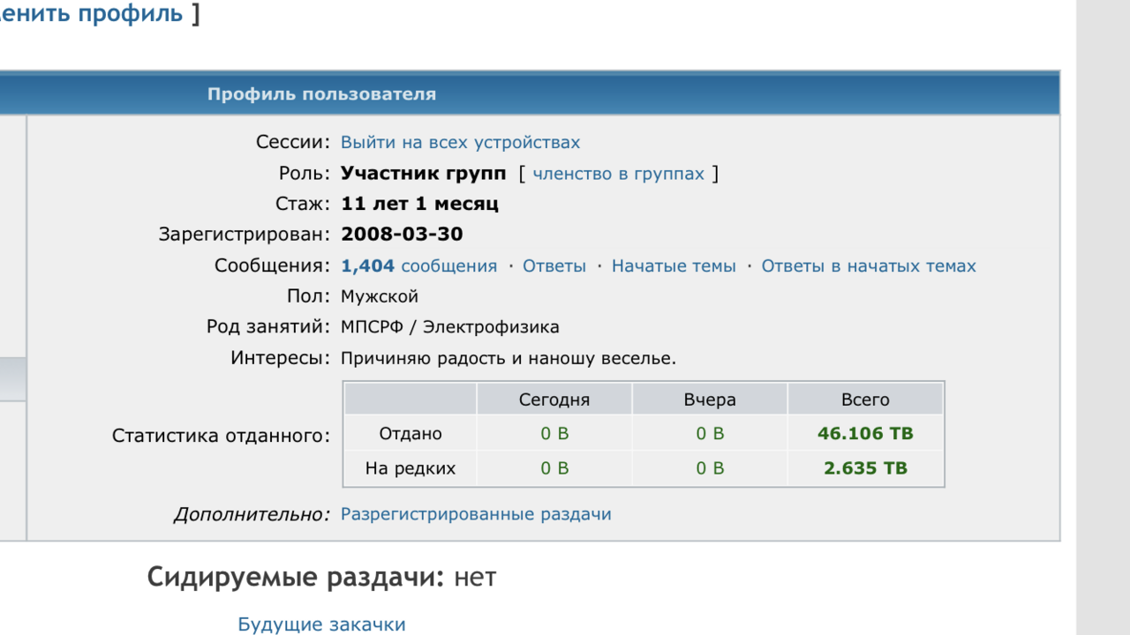Image resolution: width=1130 pixels, height=635 pixels.
Task: Click the 'Сидируемые раздачи' heading
Action: click(x=296, y=578)
